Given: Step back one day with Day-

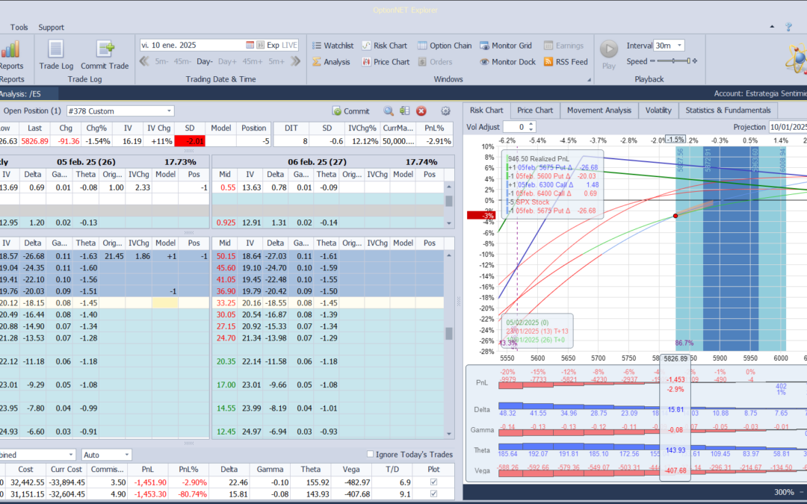Looking at the screenshot, I should pos(205,61).
